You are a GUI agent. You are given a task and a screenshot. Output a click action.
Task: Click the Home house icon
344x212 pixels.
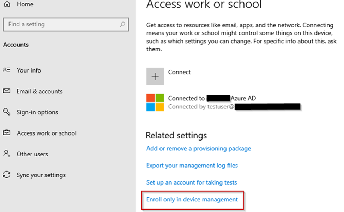point(7,4)
